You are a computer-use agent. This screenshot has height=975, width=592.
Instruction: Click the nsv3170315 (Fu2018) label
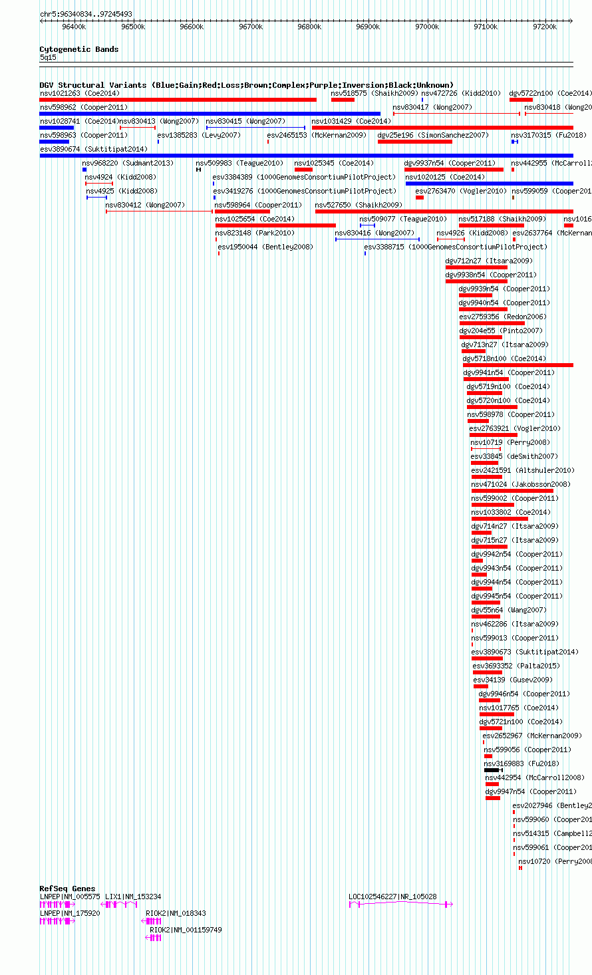(549, 136)
